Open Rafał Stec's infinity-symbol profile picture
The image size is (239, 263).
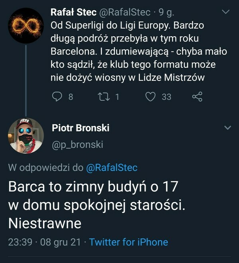[x=25, y=25]
